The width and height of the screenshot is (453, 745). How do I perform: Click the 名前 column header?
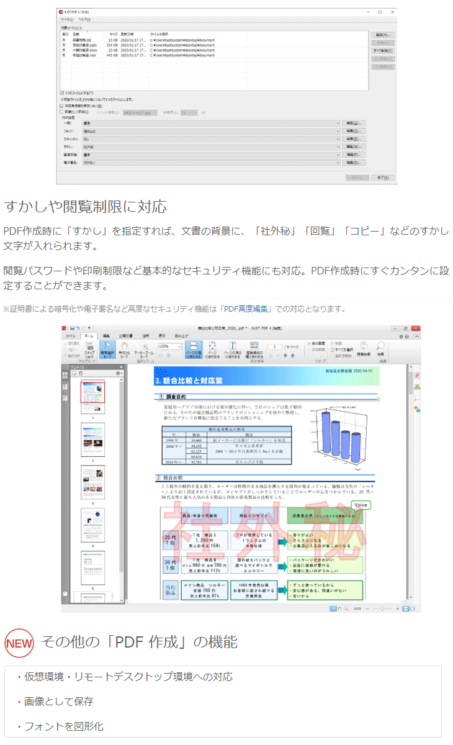(88, 35)
